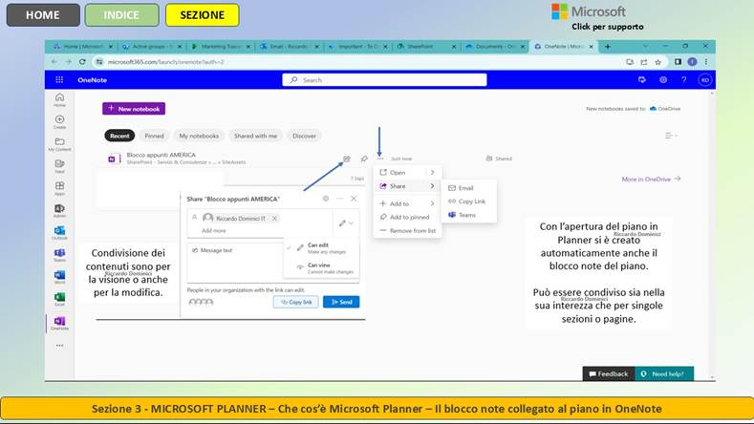The height and width of the screenshot is (424, 754).
Task: Switch to the Pinned filter tab
Action: click(x=155, y=136)
